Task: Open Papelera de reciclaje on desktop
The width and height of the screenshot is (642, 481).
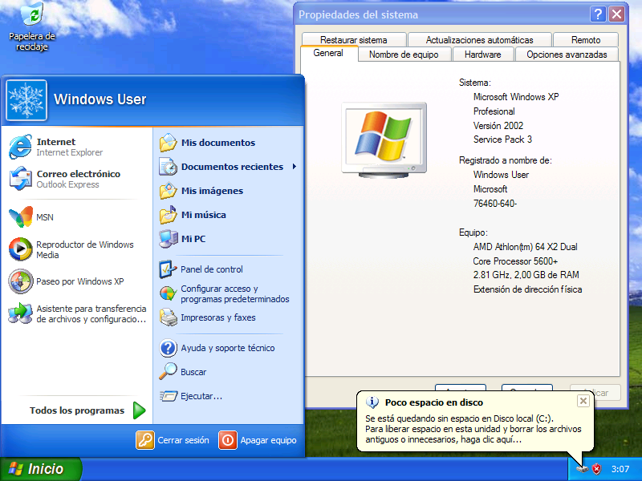Action: click(32, 27)
